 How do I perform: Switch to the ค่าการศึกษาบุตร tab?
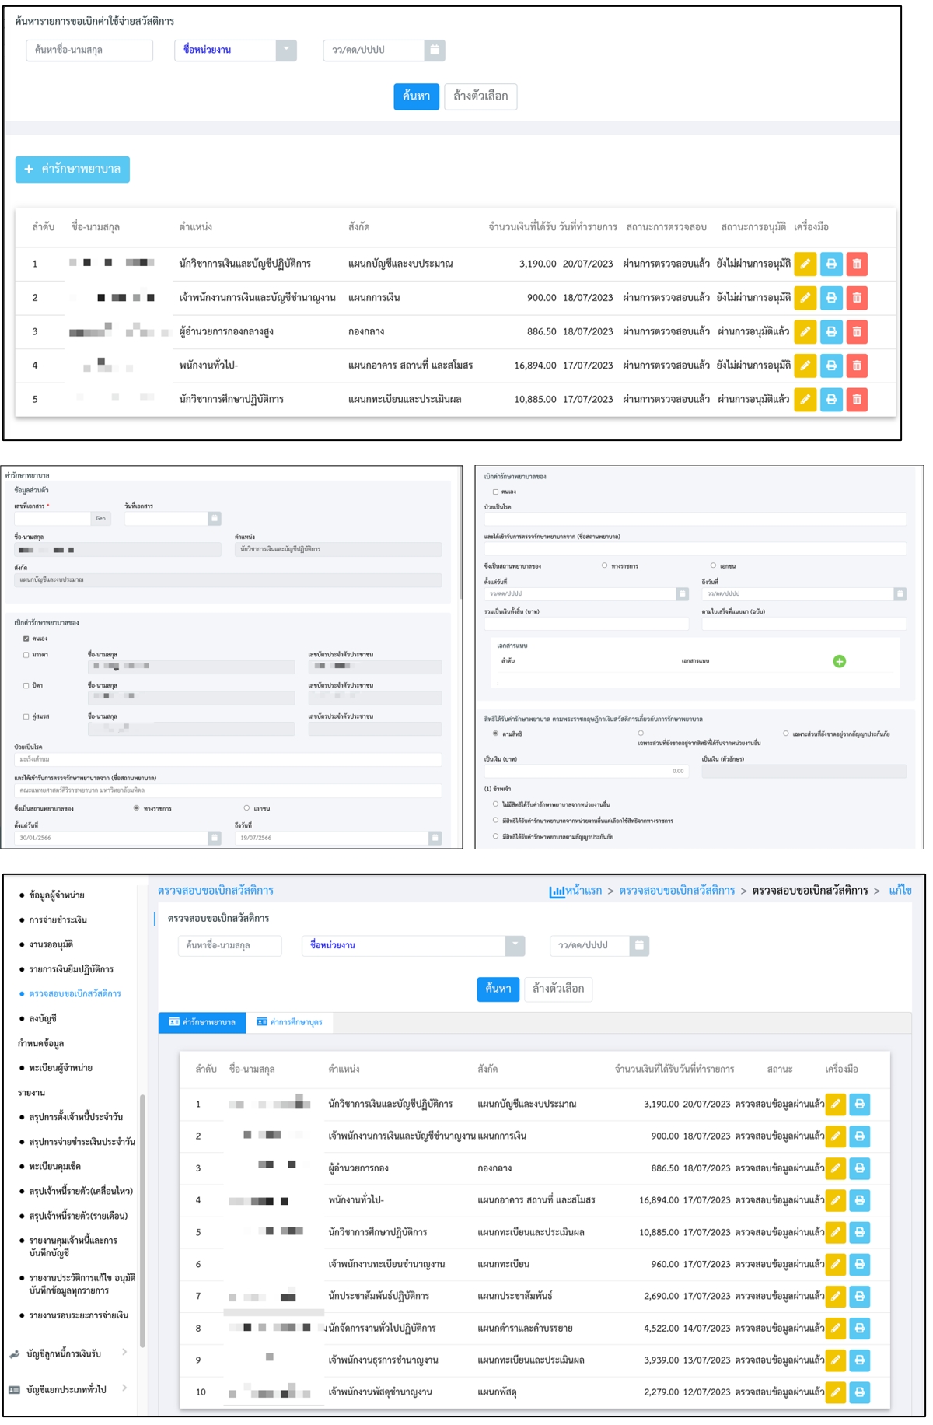point(289,1022)
